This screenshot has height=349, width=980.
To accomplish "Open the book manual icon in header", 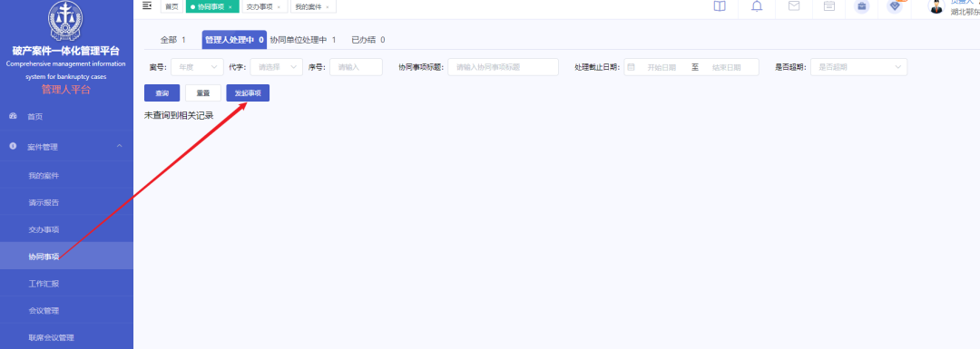I will pos(720,6).
